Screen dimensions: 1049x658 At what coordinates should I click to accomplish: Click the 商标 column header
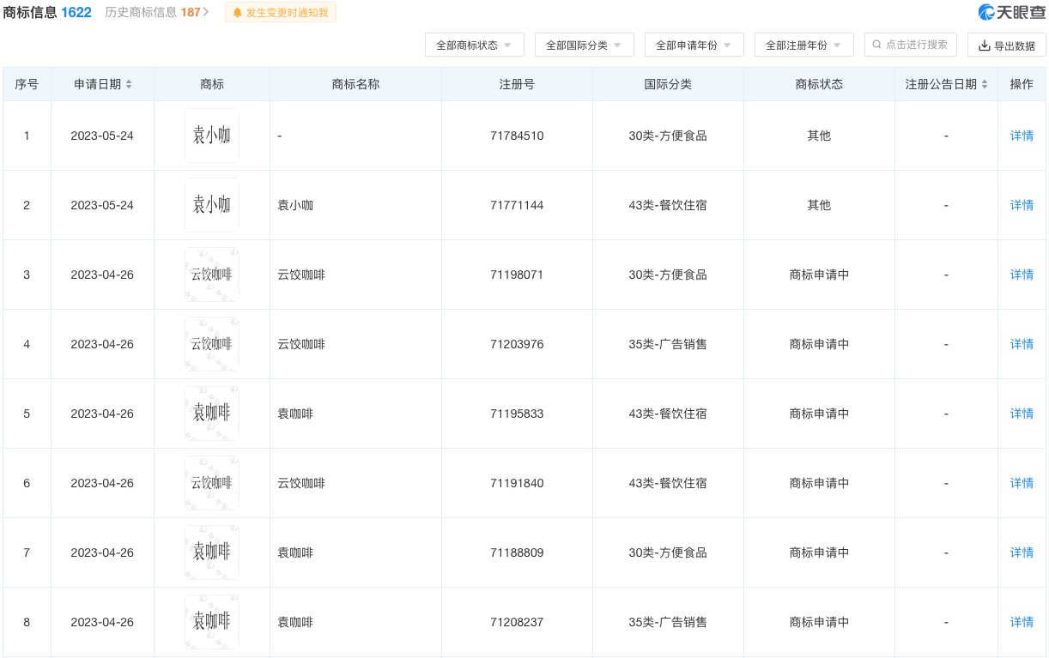point(212,84)
